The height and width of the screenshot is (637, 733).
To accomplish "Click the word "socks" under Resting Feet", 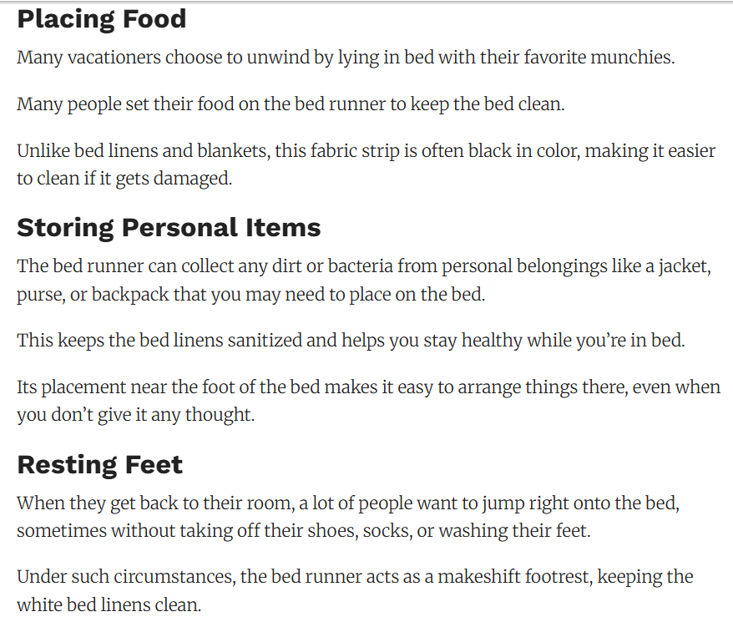I will pyautogui.click(x=385, y=530).
